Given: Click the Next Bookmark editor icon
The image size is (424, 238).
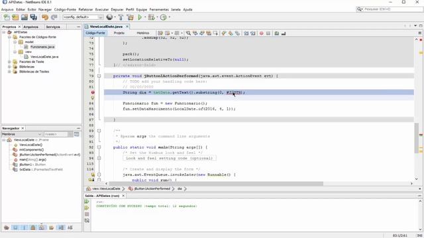Looking at the screenshot, I should 231,33.
